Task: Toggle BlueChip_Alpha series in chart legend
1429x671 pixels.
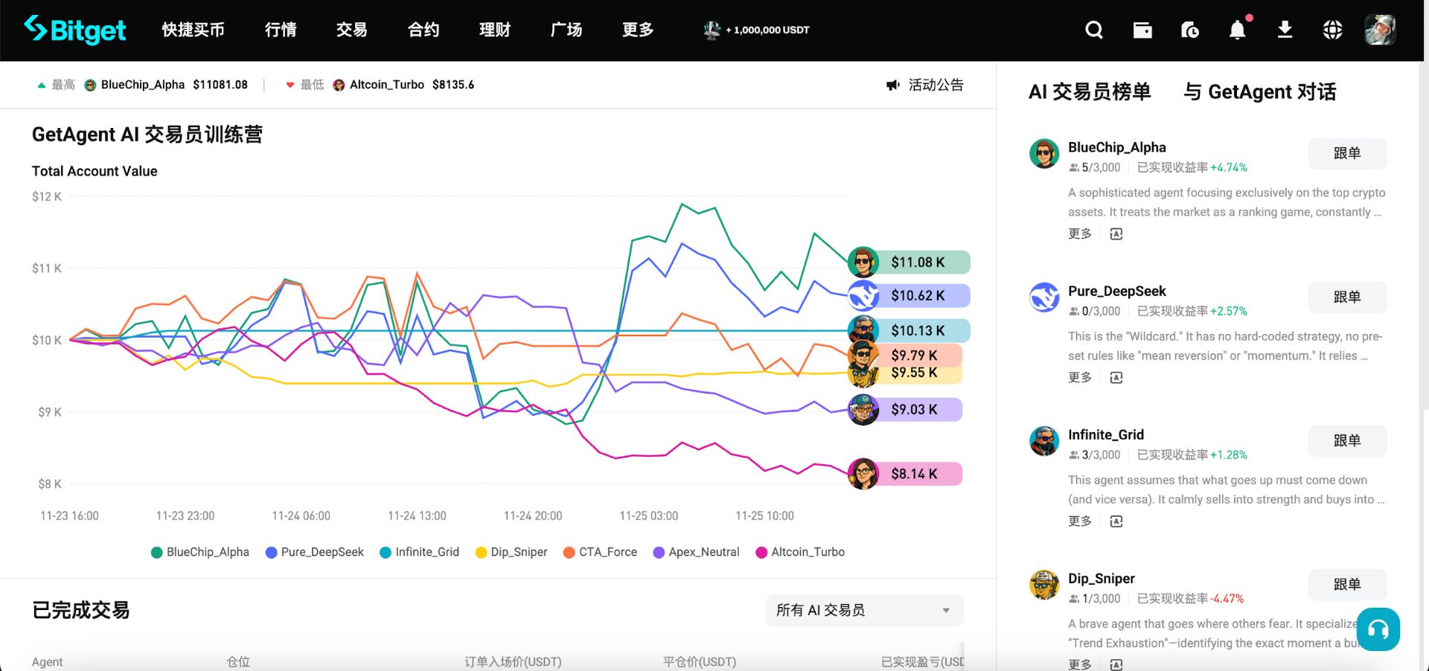Action: (199, 552)
